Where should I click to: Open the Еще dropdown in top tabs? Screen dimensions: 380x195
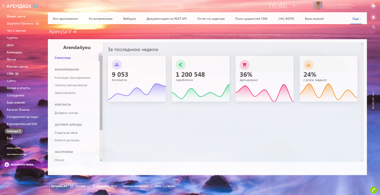click(357, 19)
